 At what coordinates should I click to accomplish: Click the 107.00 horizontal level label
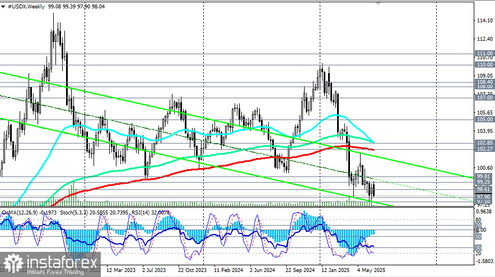[x=484, y=98]
